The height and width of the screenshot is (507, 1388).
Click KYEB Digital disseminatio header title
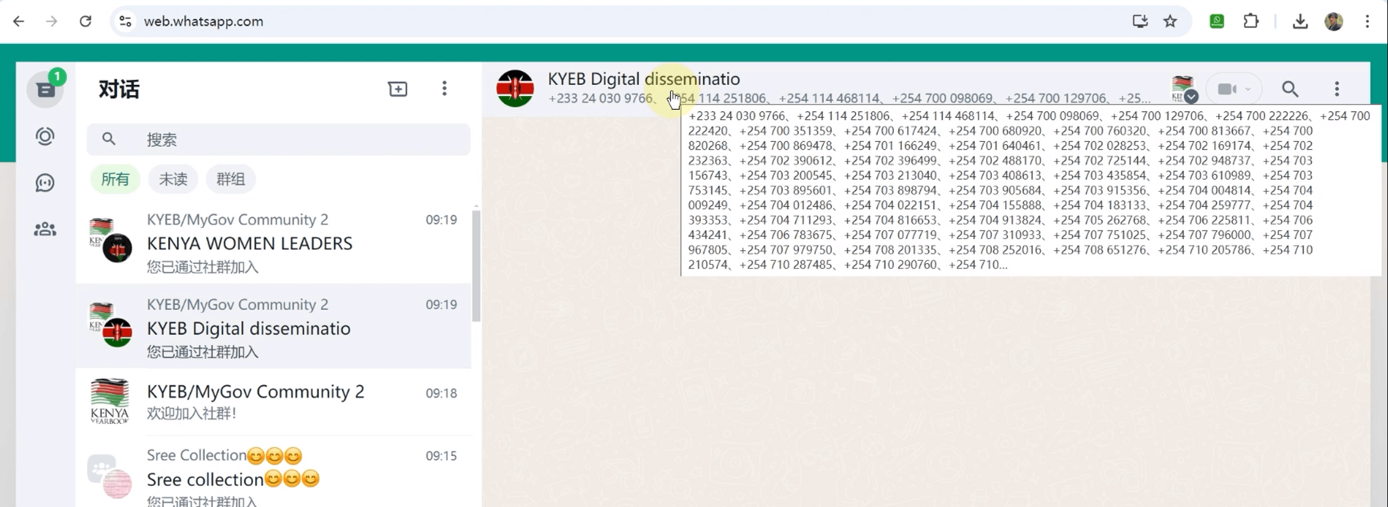[x=644, y=79]
